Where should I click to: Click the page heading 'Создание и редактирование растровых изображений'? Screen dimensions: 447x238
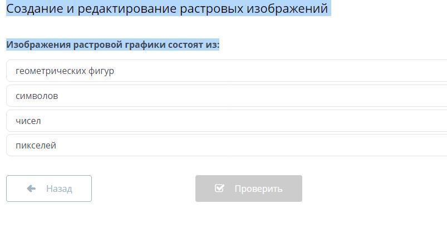[x=167, y=8]
